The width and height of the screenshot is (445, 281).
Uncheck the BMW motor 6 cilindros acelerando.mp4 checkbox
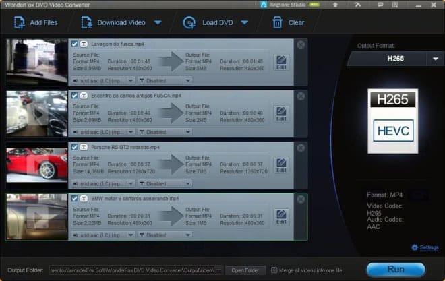tap(75, 199)
